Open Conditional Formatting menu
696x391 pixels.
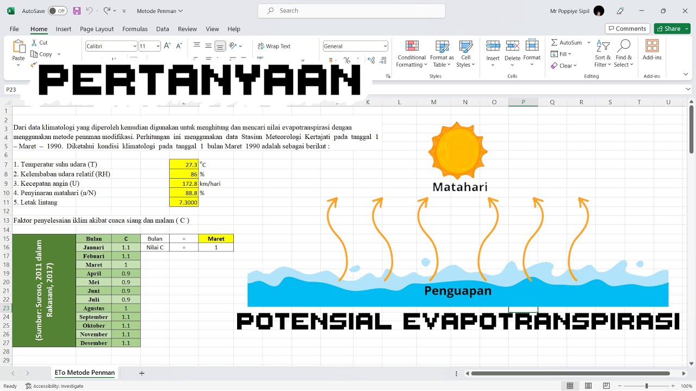(412, 54)
